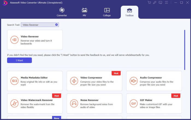The height and width of the screenshot is (120, 191).
Task: Switch to the MV tab
Action: (84, 12)
